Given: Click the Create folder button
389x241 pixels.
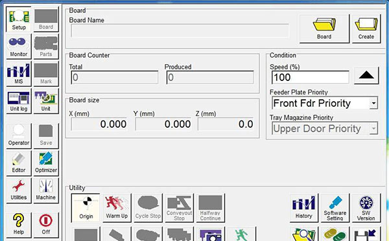Looking at the screenshot, I should click(x=366, y=29).
